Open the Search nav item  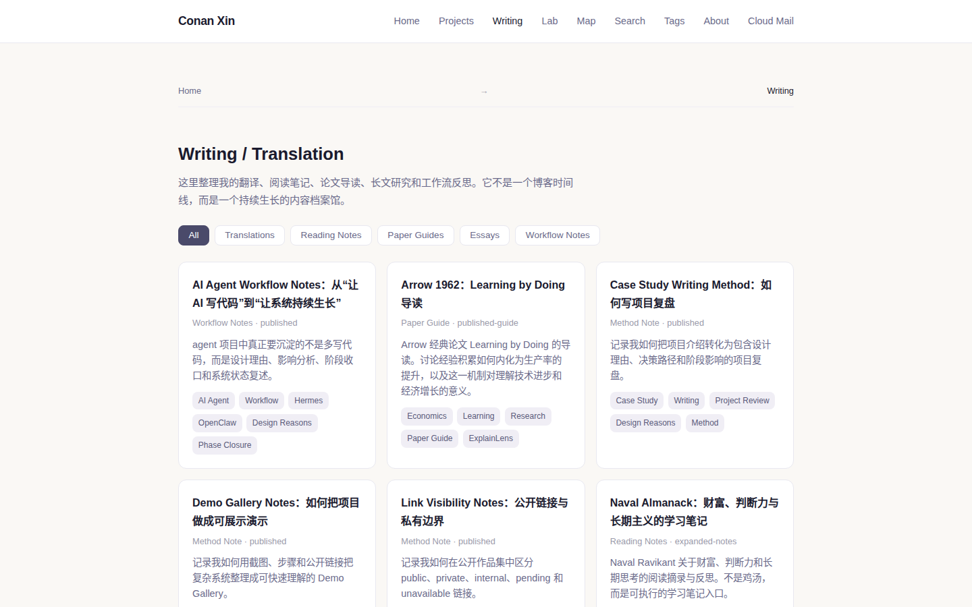click(630, 21)
